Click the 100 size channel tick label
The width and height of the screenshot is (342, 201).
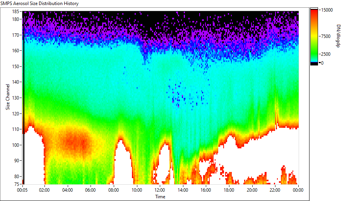[x=16, y=145]
